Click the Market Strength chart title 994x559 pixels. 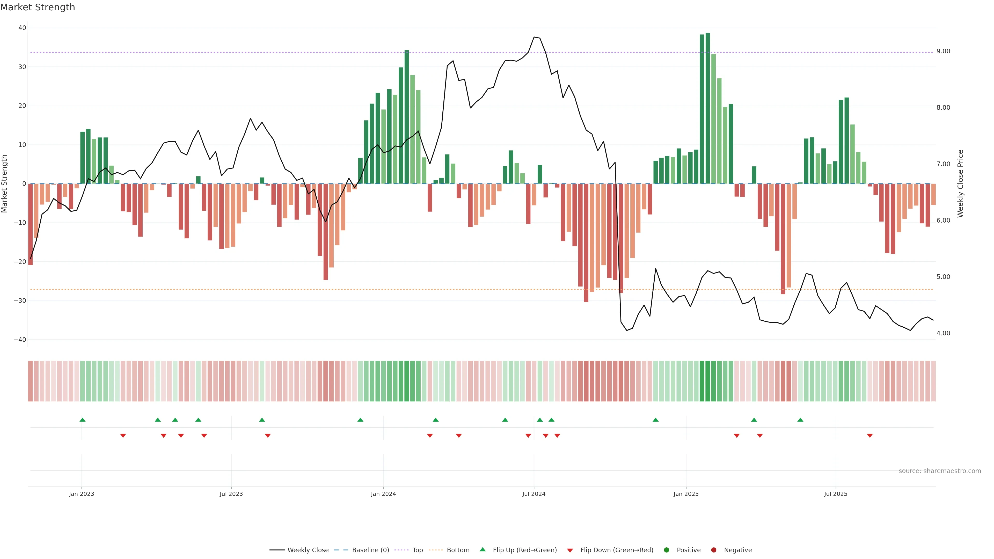click(x=38, y=7)
